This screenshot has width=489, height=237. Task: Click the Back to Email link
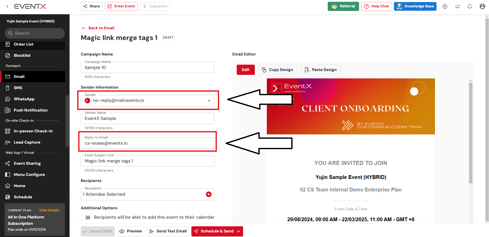tap(101, 28)
